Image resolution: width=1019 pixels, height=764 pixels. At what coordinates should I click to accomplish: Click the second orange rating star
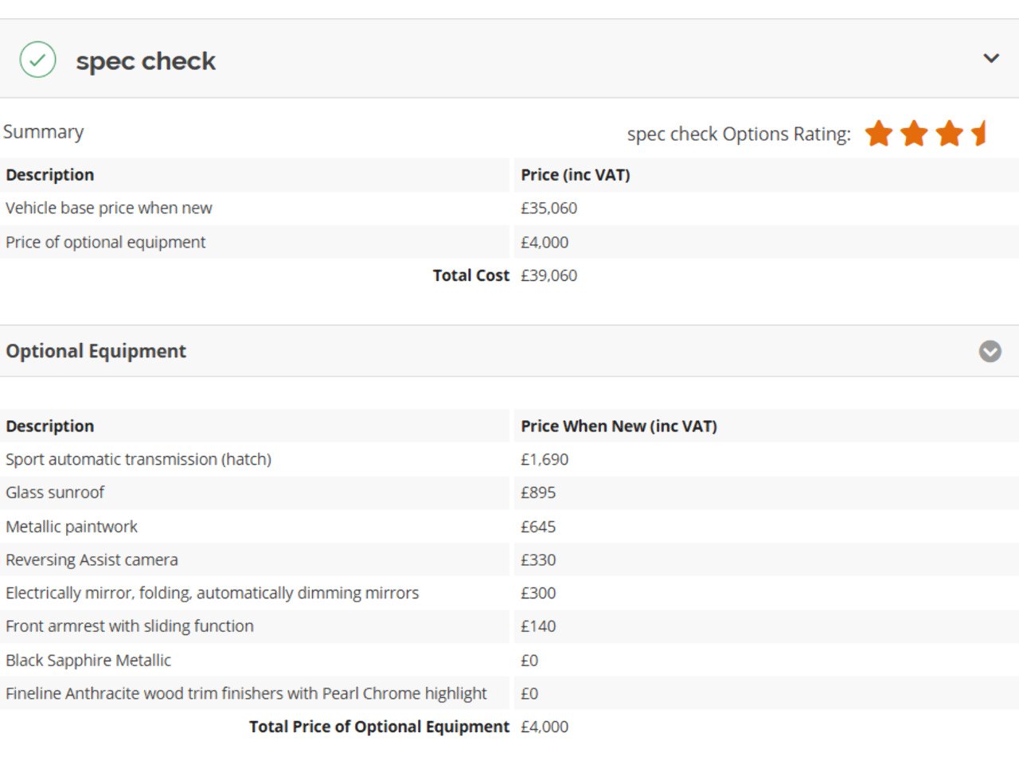914,133
